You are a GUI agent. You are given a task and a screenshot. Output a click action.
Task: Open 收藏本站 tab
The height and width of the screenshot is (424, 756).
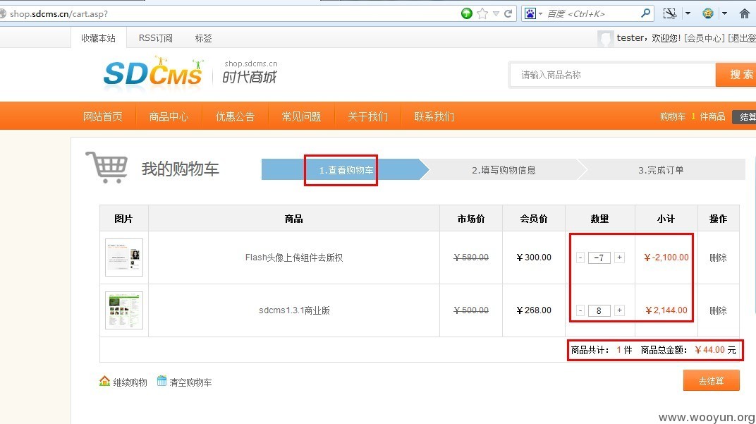(x=98, y=38)
